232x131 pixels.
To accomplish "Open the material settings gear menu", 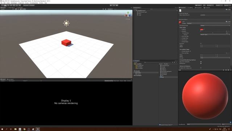I will pos(229,21).
